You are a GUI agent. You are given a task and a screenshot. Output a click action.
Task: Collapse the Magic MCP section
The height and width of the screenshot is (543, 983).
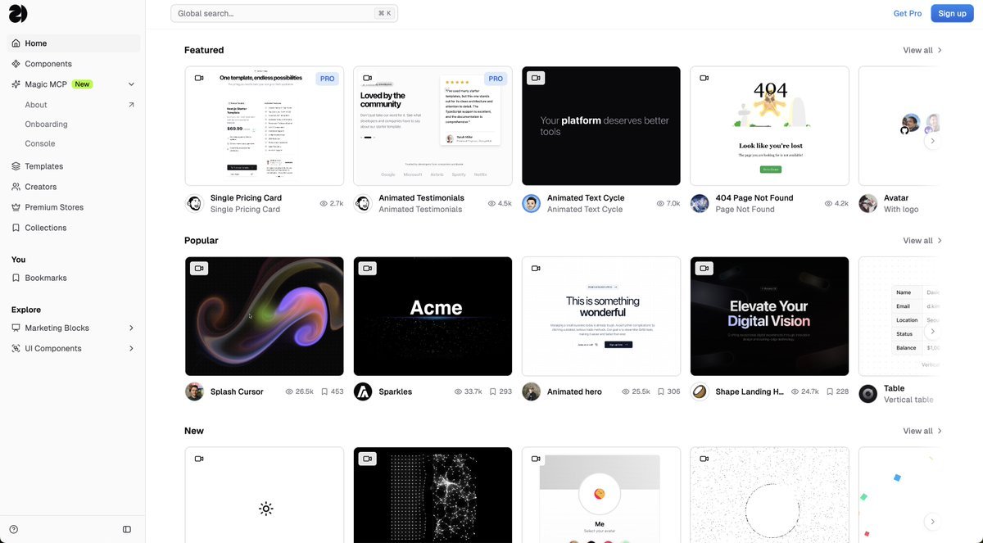click(131, 84)
